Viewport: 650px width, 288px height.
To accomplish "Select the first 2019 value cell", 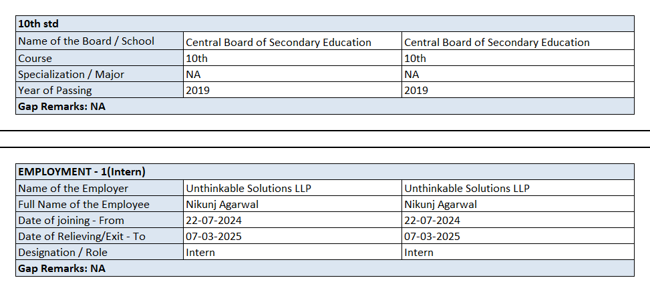I will pyautogui.click(x=198, y=90).
